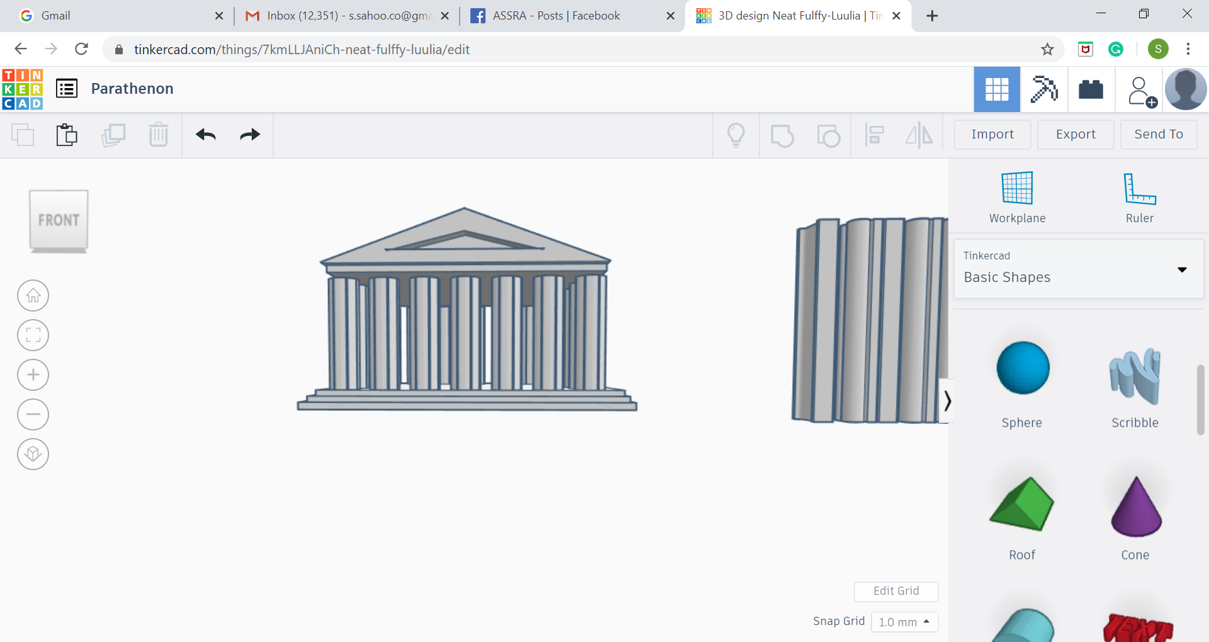The image size is (1209, 642).
Task: Click the Mirror tool icon
Action: tap(919, 135)
